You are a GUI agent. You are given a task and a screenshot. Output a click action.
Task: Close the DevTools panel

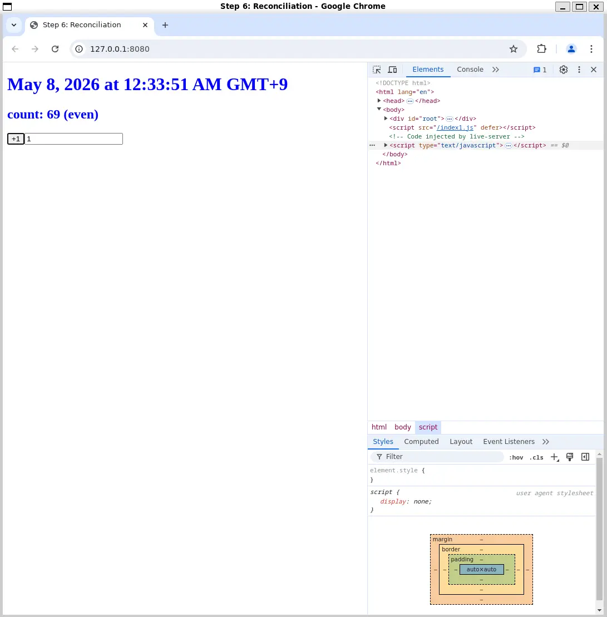[x=594, y=70]
